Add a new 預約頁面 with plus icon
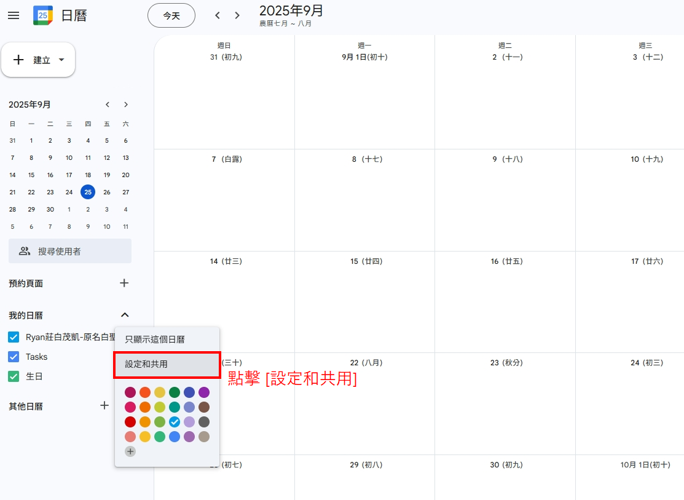 click(x=124, y=283)
